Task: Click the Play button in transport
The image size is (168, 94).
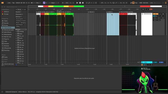Action: point(77,3)
